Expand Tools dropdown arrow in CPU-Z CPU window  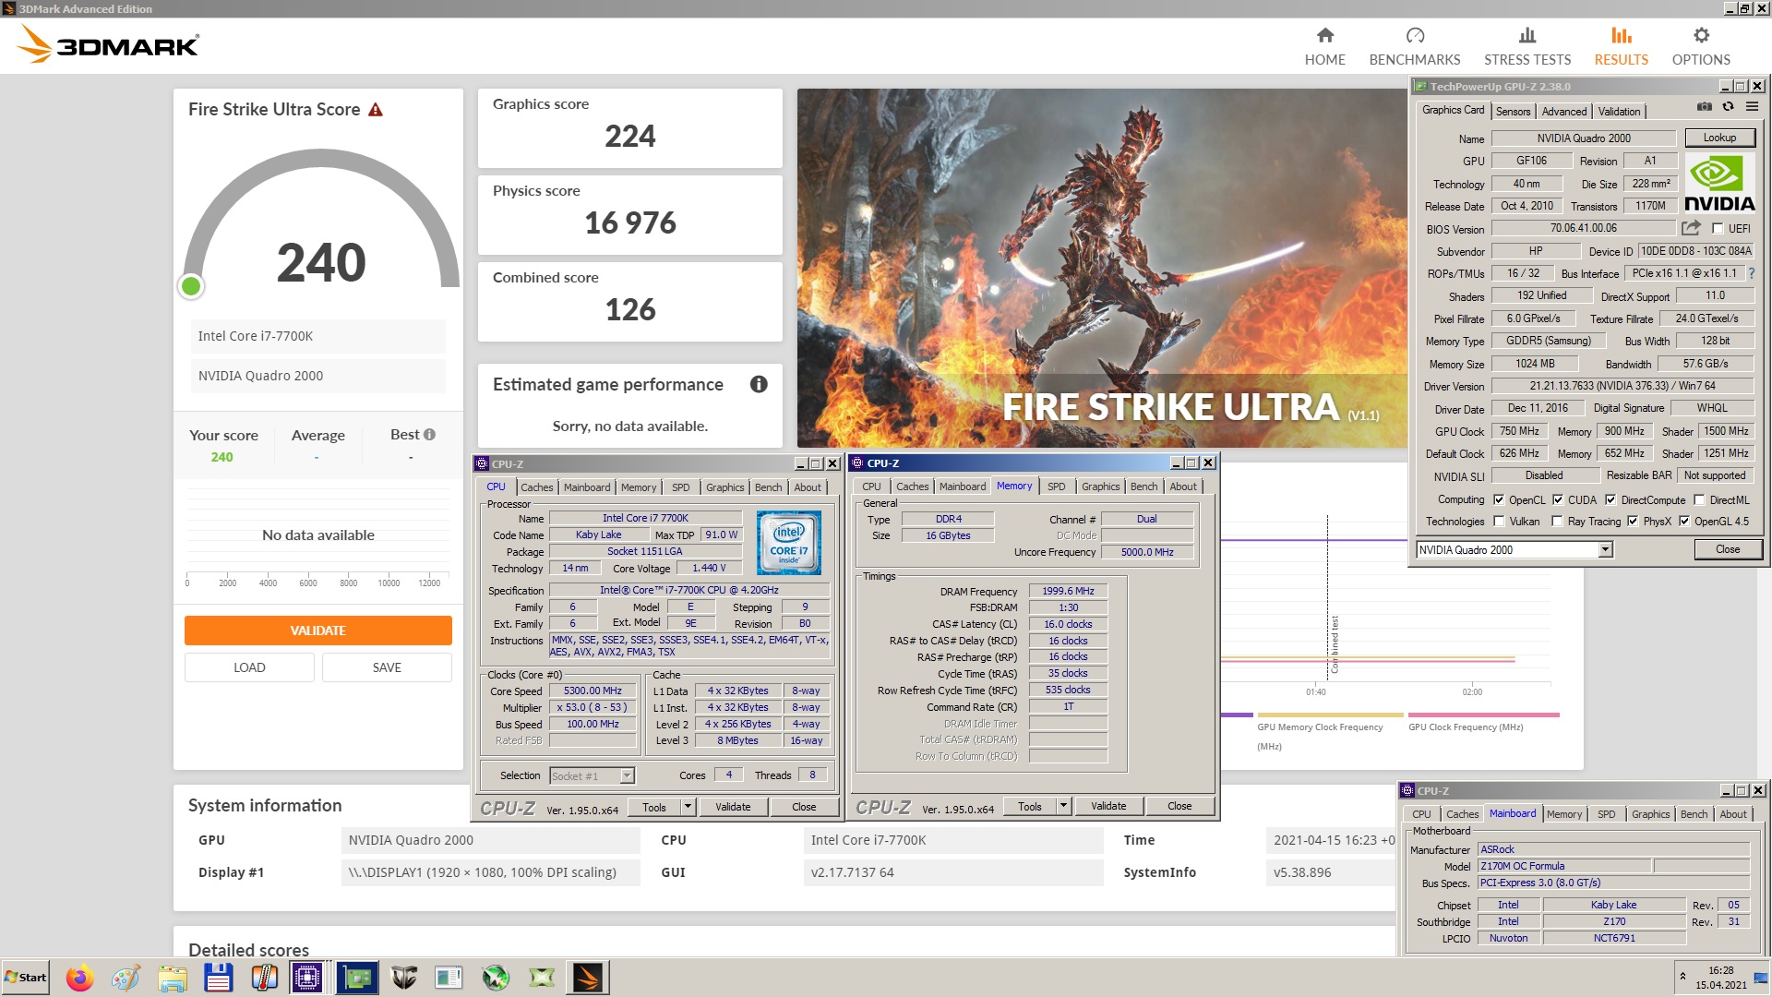pos(688,806)
